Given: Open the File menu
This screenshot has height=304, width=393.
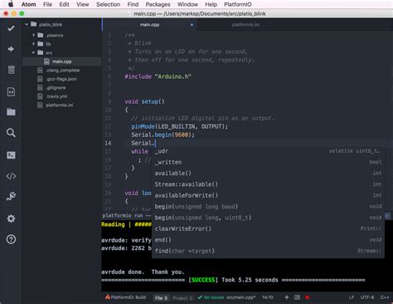Looking at the screenshot, I should [x=47, y=4].
